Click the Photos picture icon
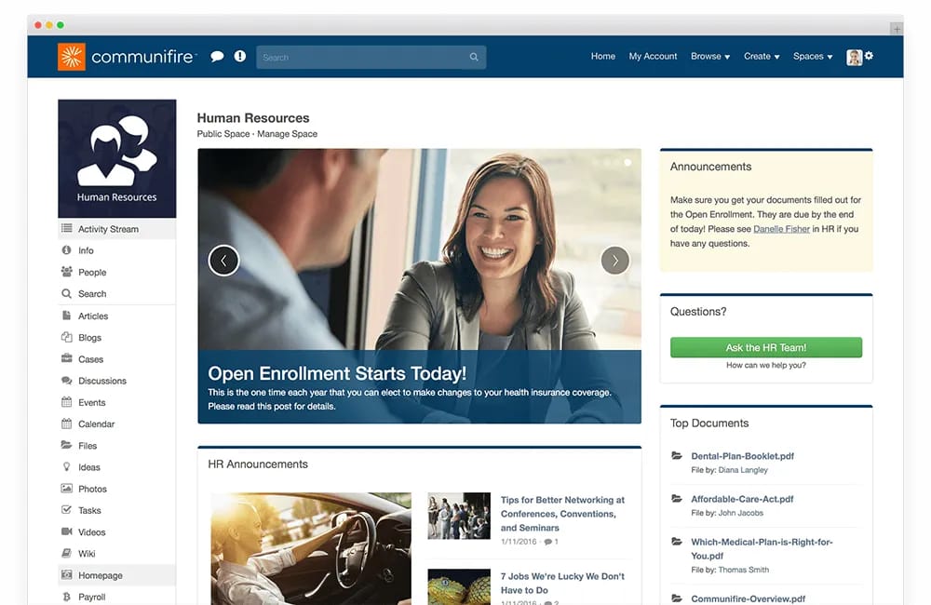This screenshot has width=931, height=605. (x=66, y=488)
